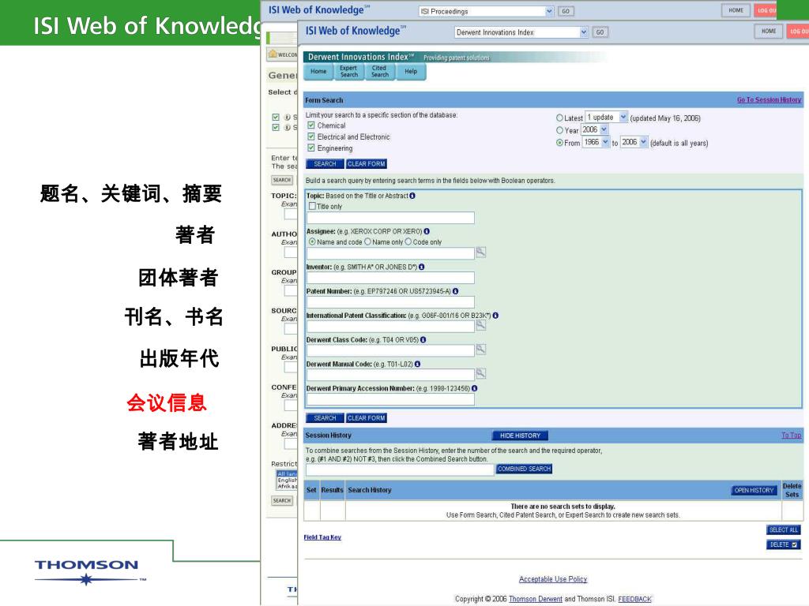Open International Patent Classification lookup icon
Screen dimensions: 809x606
point(481,325)
